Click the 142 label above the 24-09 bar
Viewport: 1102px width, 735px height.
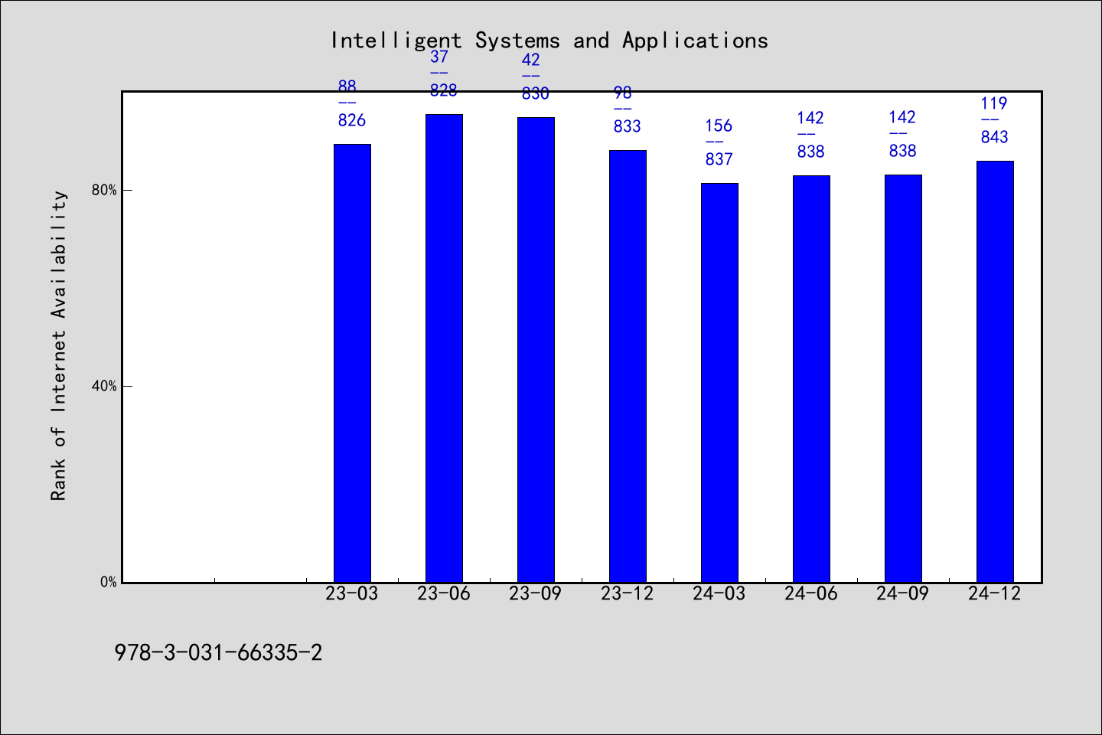pyautogui.click(x=903, y=117)
